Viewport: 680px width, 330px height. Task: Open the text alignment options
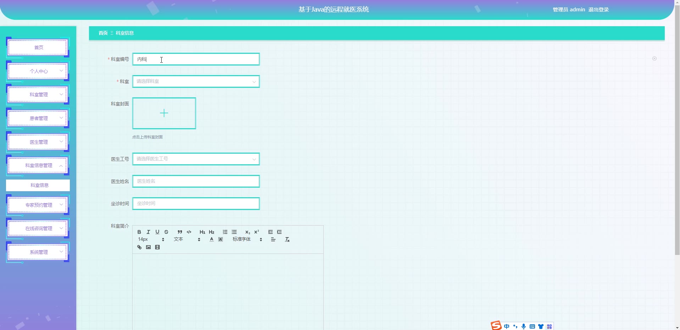click(x=273, y=239)
